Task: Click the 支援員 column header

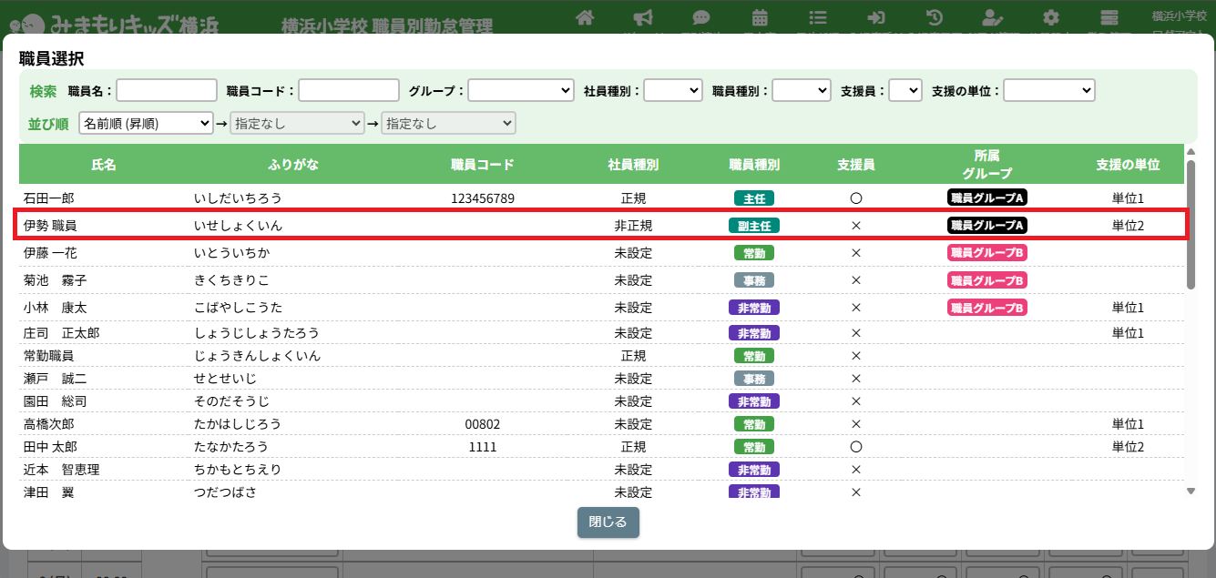Action: 856,165
